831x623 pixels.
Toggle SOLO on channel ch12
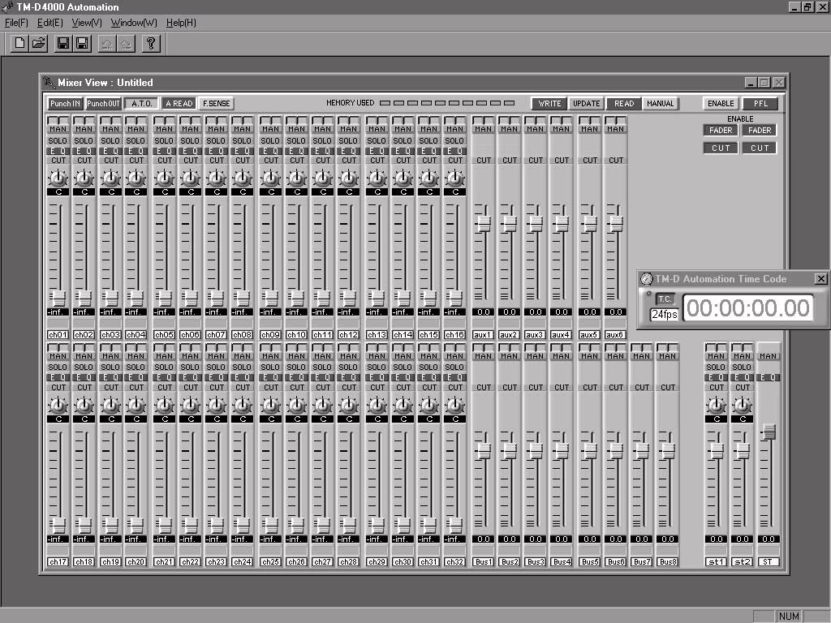click(x=348, y=141)
